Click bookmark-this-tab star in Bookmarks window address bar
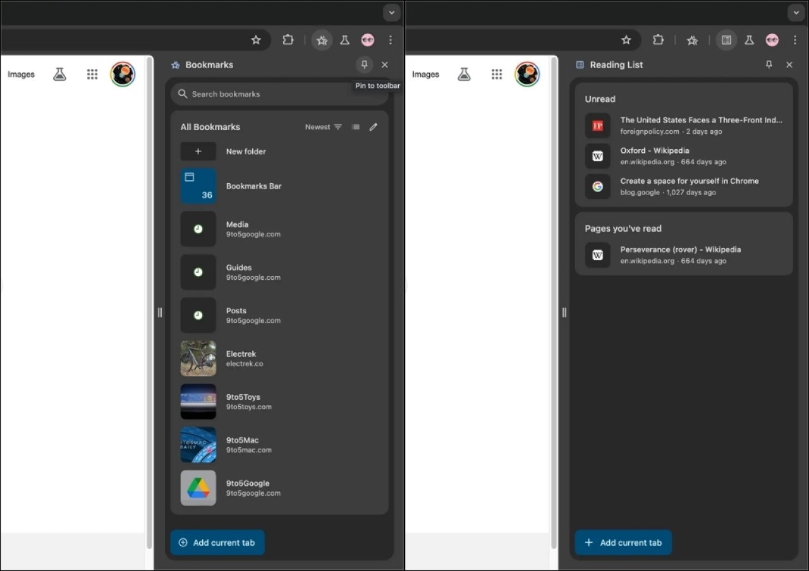Viewport: 809px width, 571px height. coord(256,40)
